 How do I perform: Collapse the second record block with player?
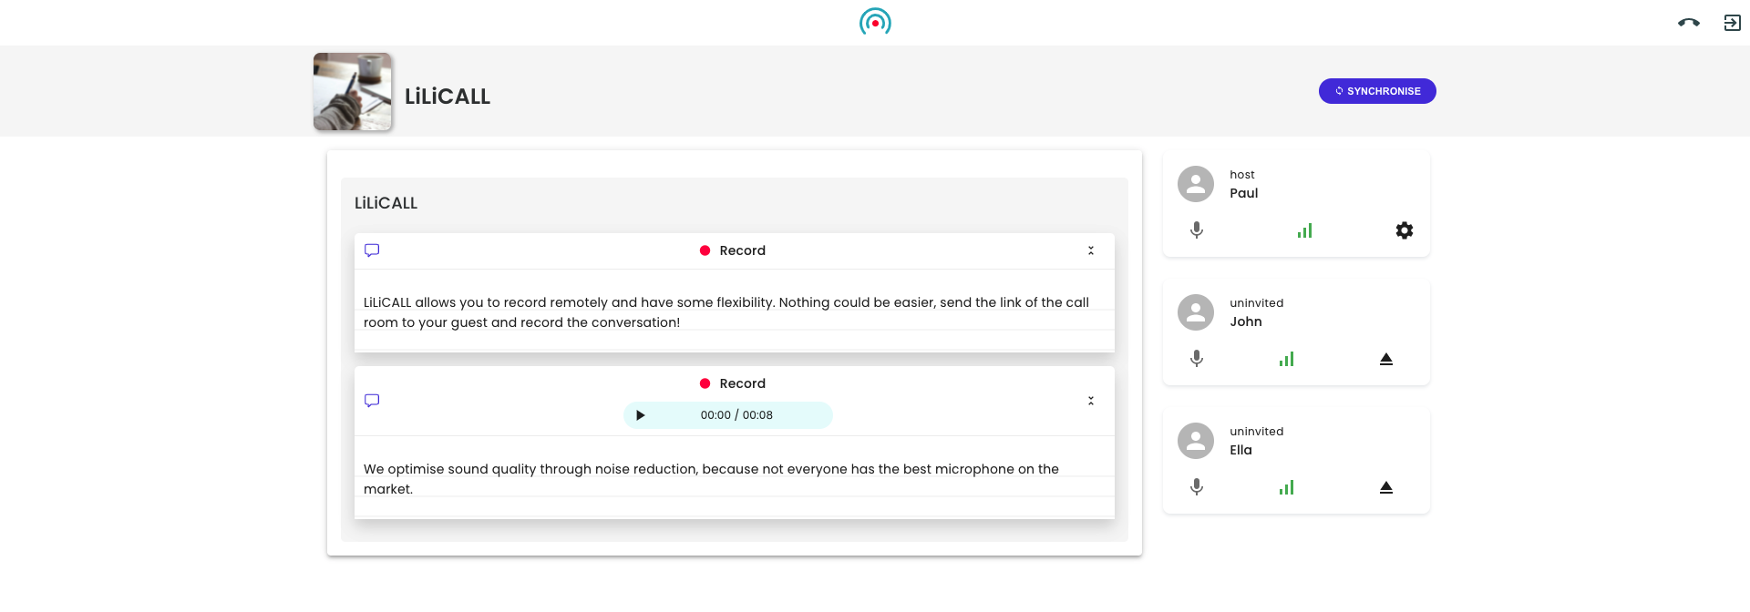[x=1091, y=401]
